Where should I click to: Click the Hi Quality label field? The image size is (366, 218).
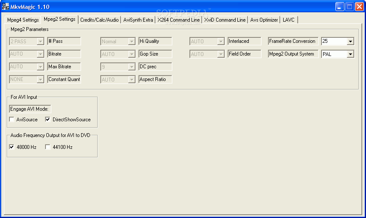(x=155, y=41)
